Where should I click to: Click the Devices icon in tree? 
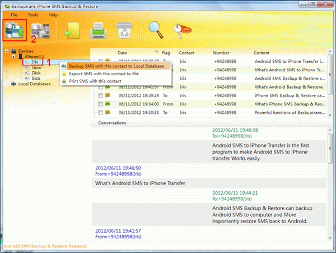coord(13,51)
